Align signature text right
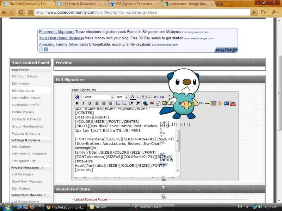The width and height of the screenshot is (282, 211). point(110,103)
